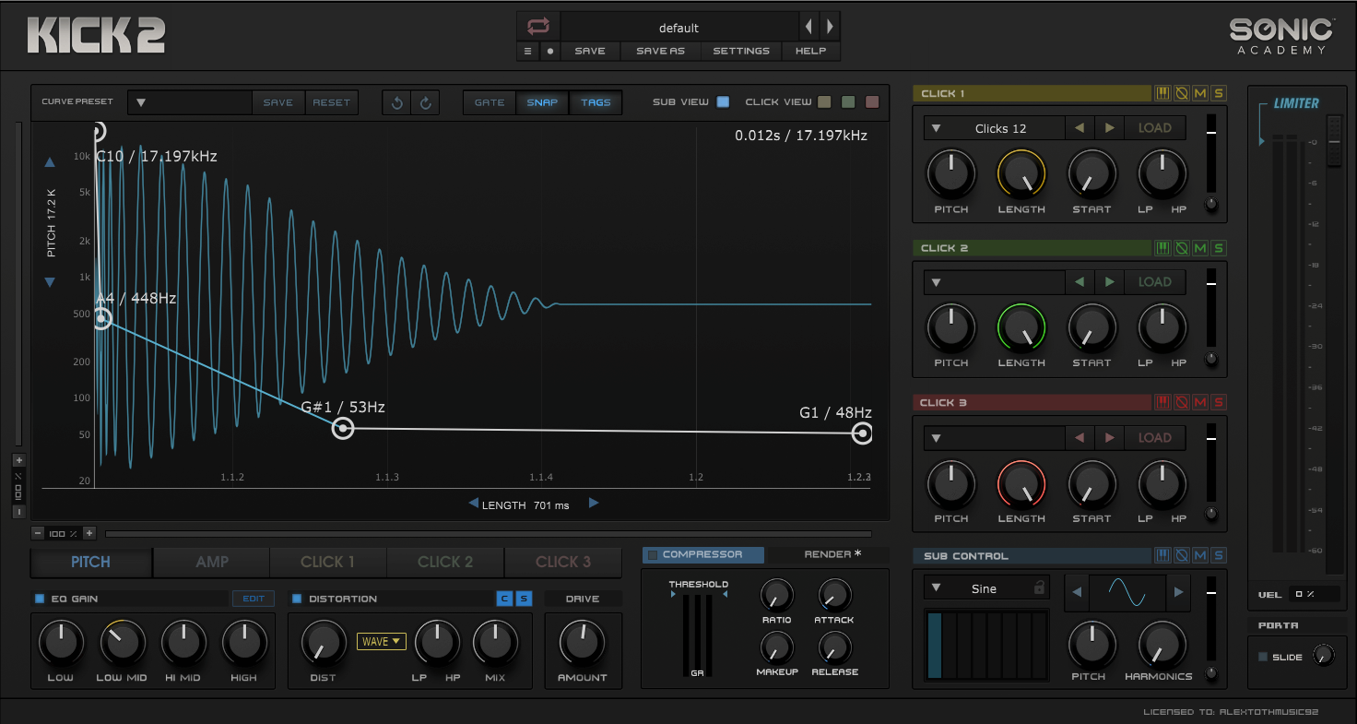
Task: Mute Click 1 layer
Action: tap(1200, 93)
